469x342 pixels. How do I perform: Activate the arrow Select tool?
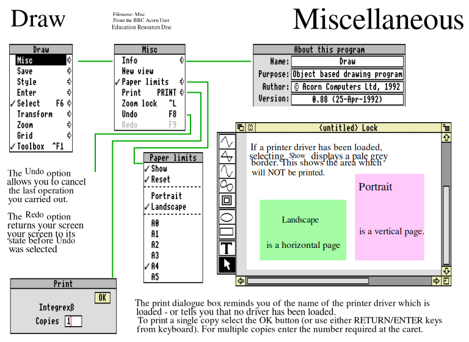pos(227,264)
